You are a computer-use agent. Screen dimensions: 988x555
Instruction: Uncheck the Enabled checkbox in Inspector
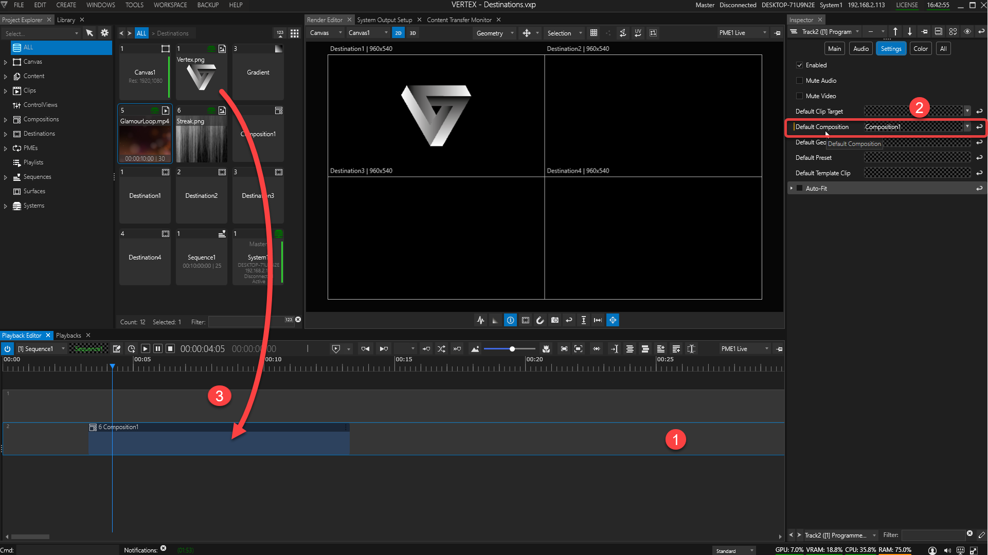coord(800,65)
